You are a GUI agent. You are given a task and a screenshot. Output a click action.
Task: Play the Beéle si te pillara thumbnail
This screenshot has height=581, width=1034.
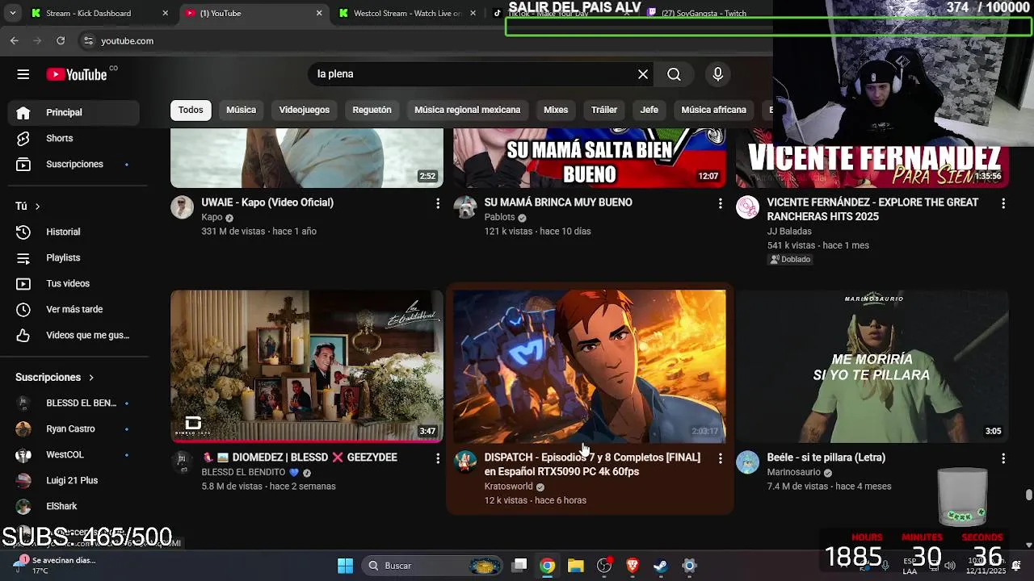click(x=872, y=366)
